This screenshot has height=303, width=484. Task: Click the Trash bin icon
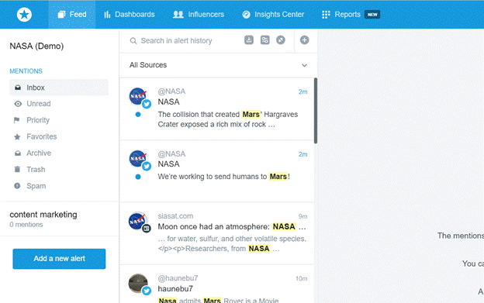coord(17,169)
